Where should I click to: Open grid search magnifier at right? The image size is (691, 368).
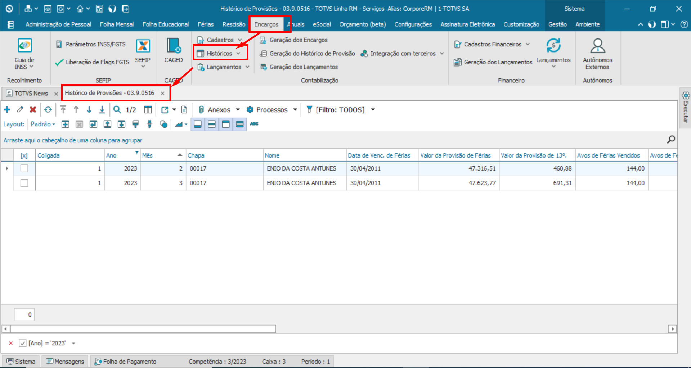coord(671,140)
